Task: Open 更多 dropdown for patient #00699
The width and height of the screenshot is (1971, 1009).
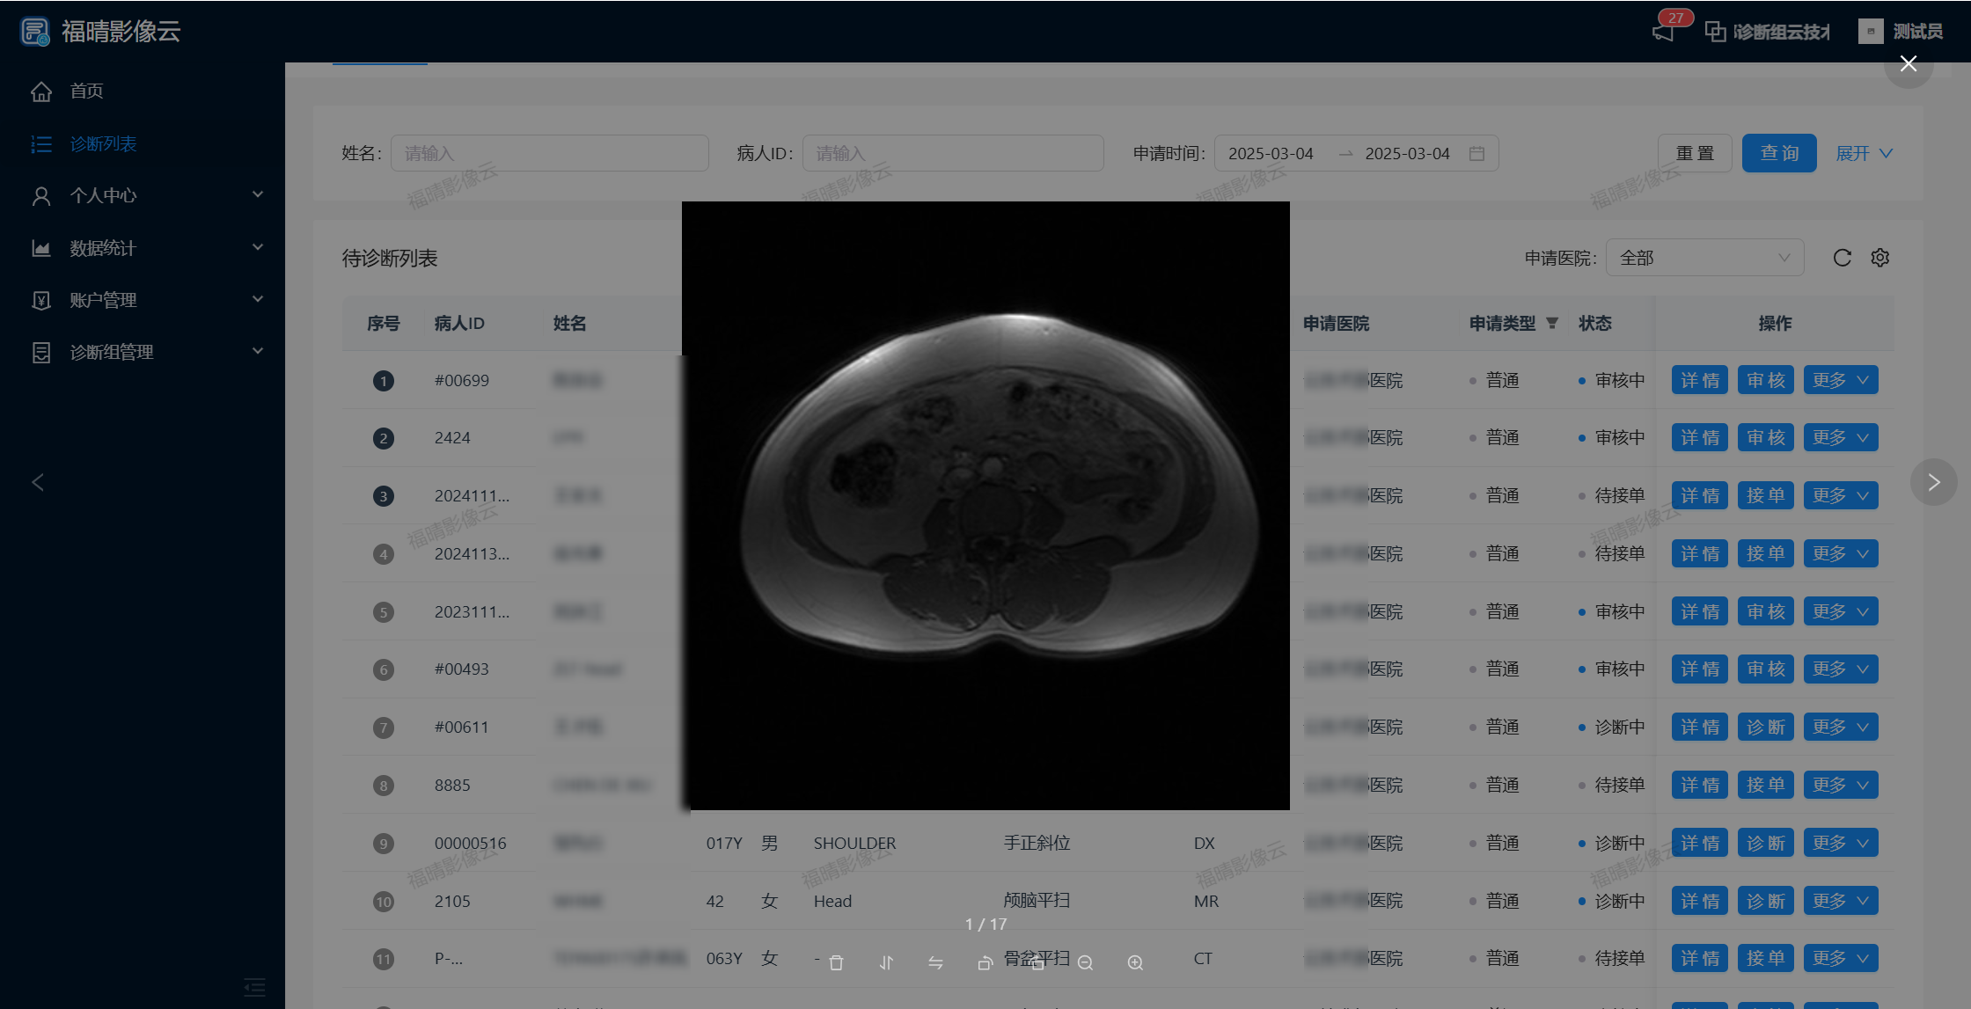Action: [x=1840, y=380]
